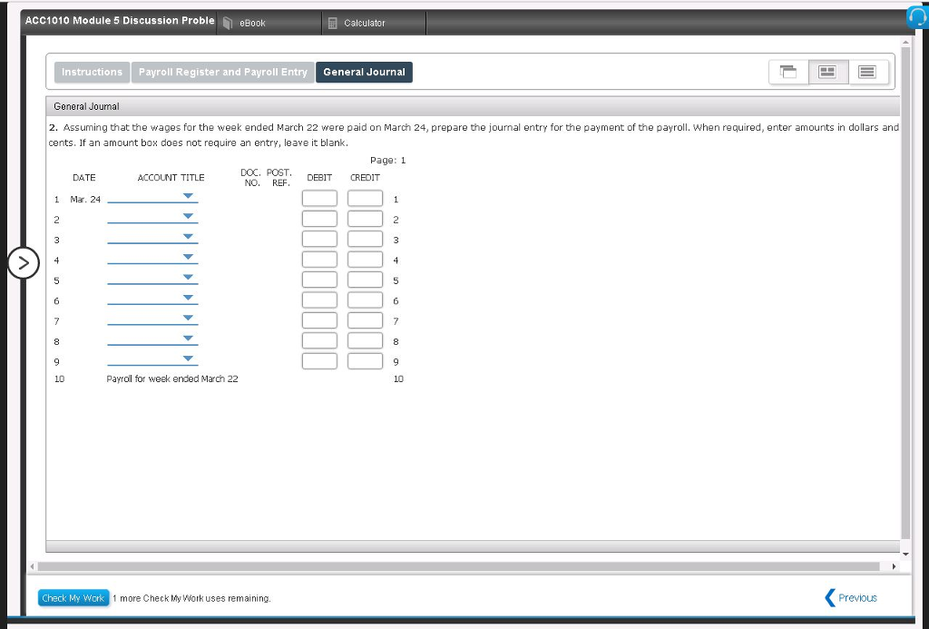Viewport: 929px width, 629px height.
Task: Open account title dropdown on line 7
Action: tap(152, 319)
